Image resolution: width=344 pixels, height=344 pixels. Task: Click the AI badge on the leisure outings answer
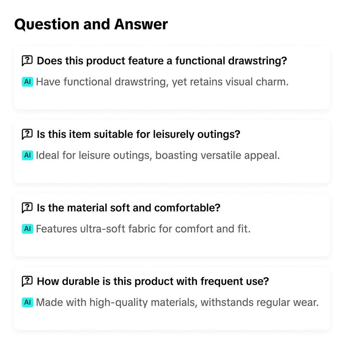[28, 155]
